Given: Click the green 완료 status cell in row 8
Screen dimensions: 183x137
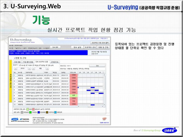Looking at the screenshot, I should 74,95.
